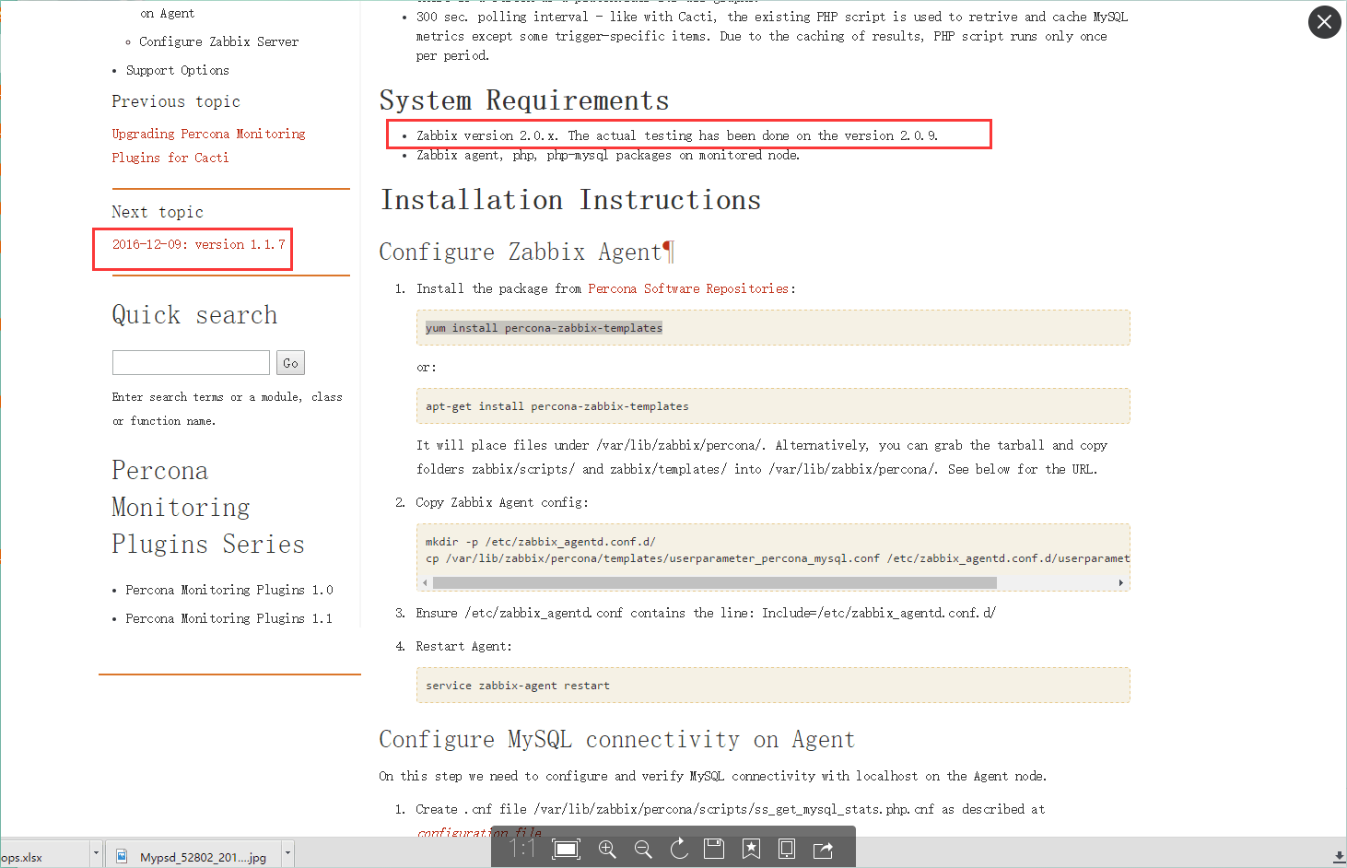Click Configure Zabbix Server sidebar link
This screenshot has height=868, width=1347.
click(x=218, y=41)
